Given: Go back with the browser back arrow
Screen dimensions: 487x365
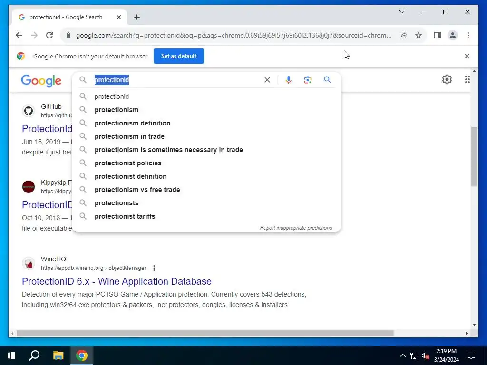Looking at the screenshot, I should [19, 35].
